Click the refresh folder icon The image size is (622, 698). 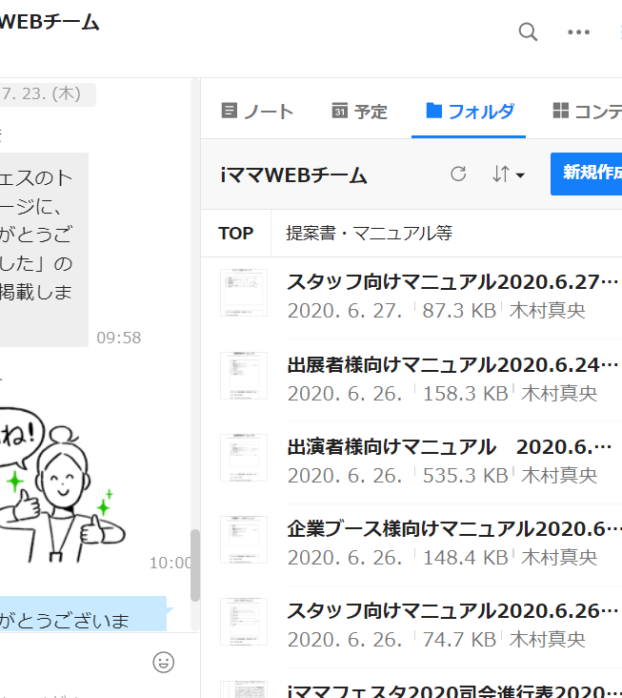[458, 174]
